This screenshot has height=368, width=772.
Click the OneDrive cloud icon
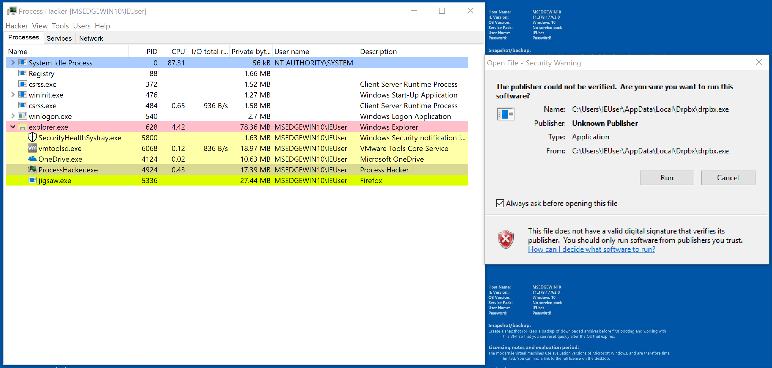32,159
